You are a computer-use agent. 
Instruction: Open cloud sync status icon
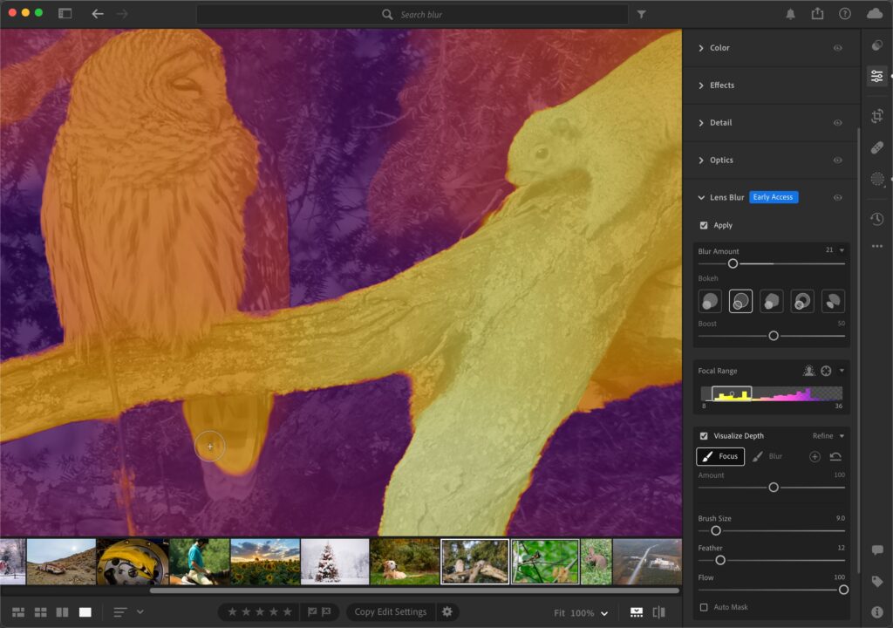875,14
